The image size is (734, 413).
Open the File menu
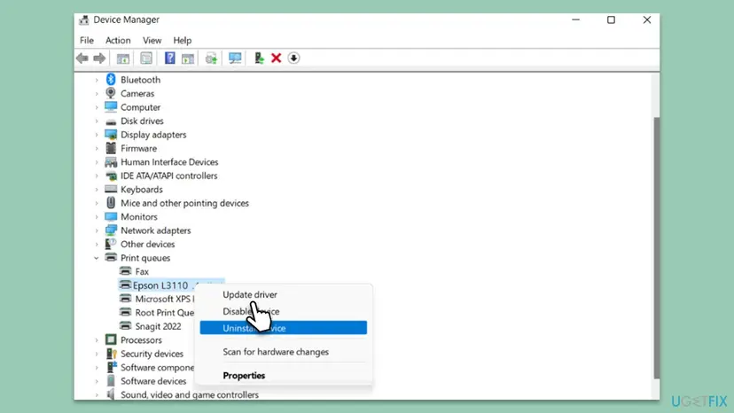(87, 40)
